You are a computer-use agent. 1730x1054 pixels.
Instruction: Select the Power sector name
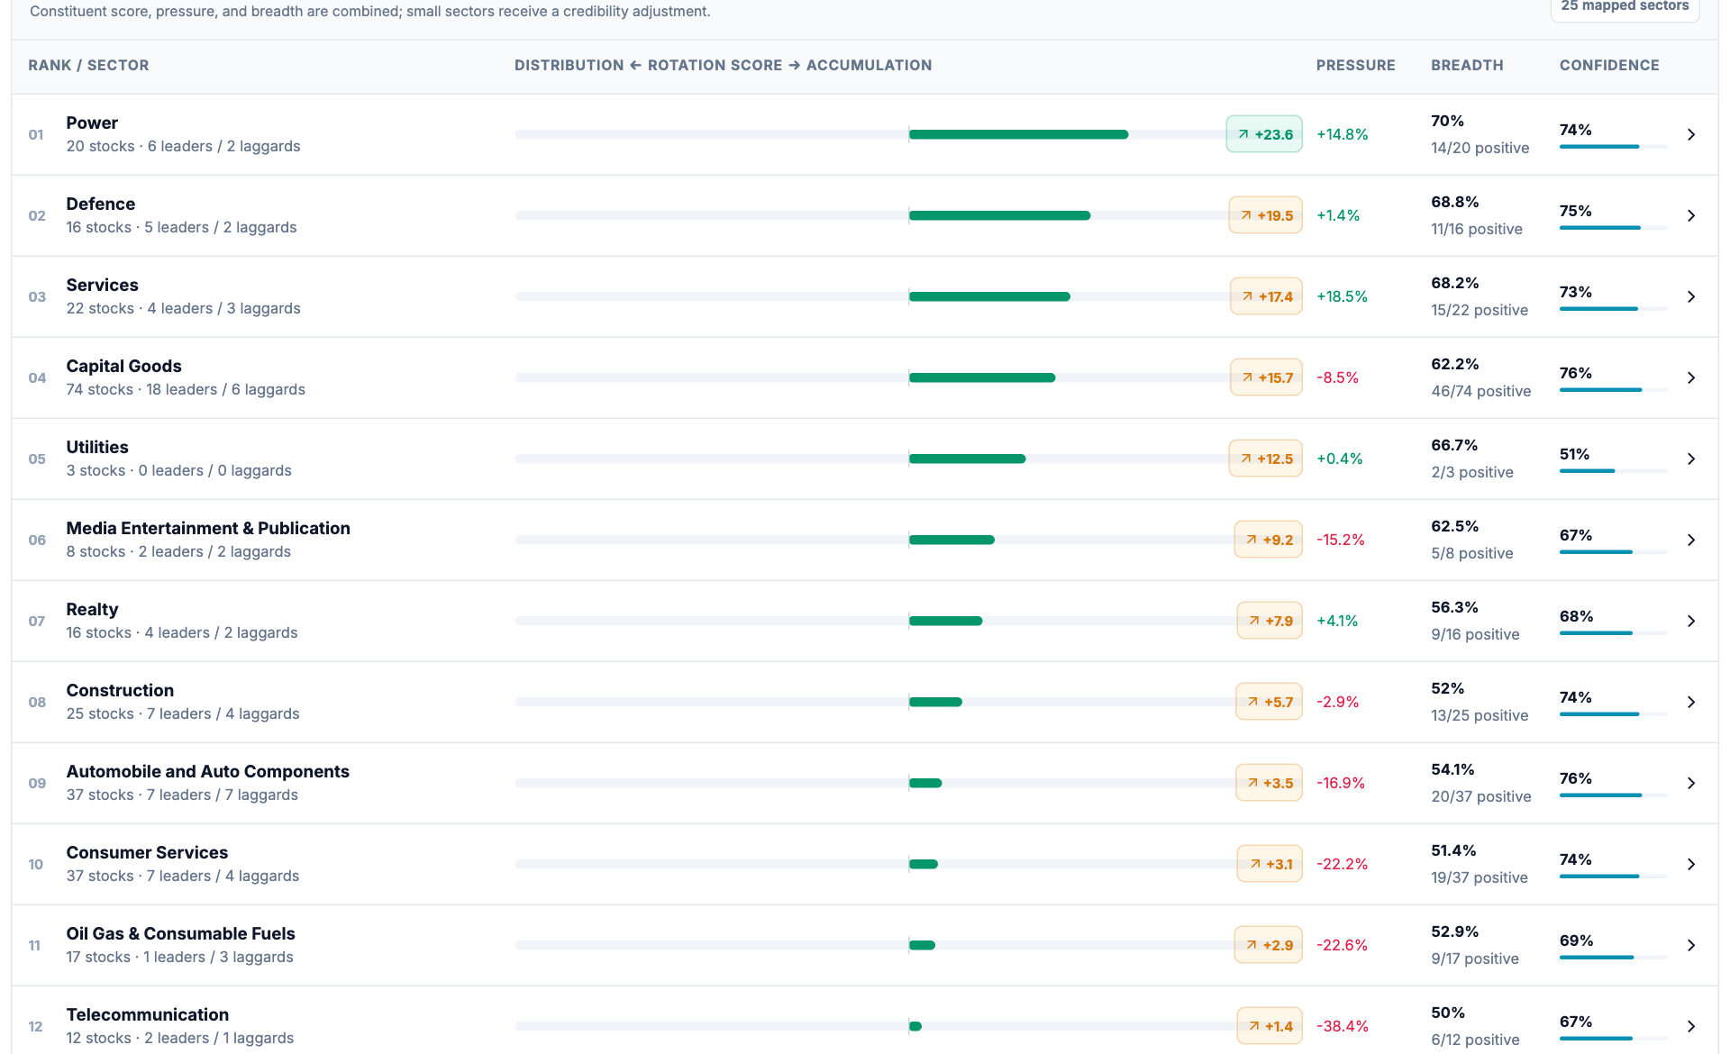(92, 123)
